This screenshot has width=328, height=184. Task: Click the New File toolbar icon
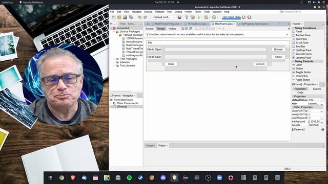point(114,17)
